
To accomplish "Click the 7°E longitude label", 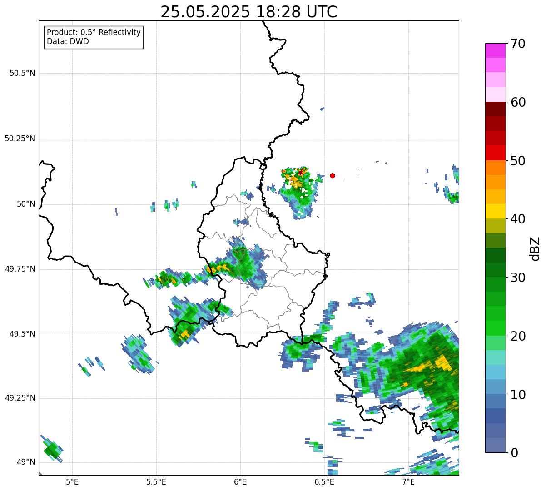I will [x=408, y=482].
